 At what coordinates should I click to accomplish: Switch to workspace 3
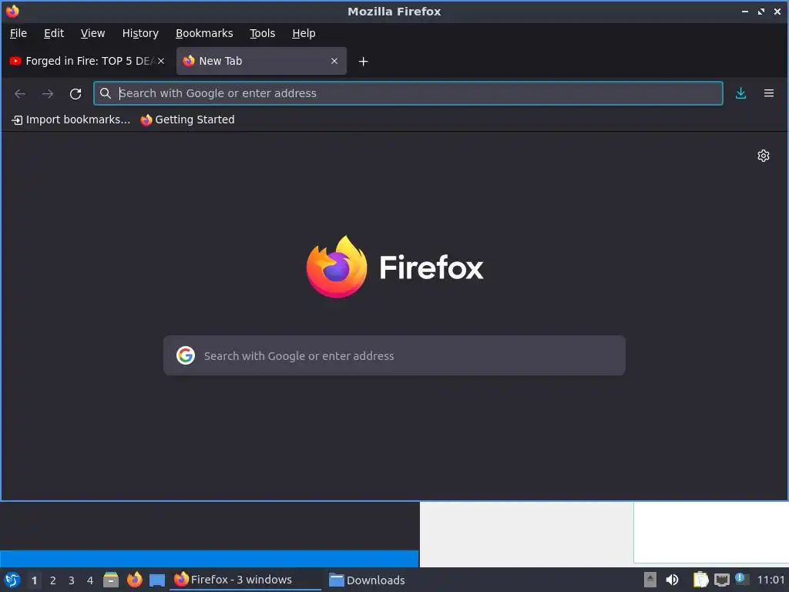point(72,580)
